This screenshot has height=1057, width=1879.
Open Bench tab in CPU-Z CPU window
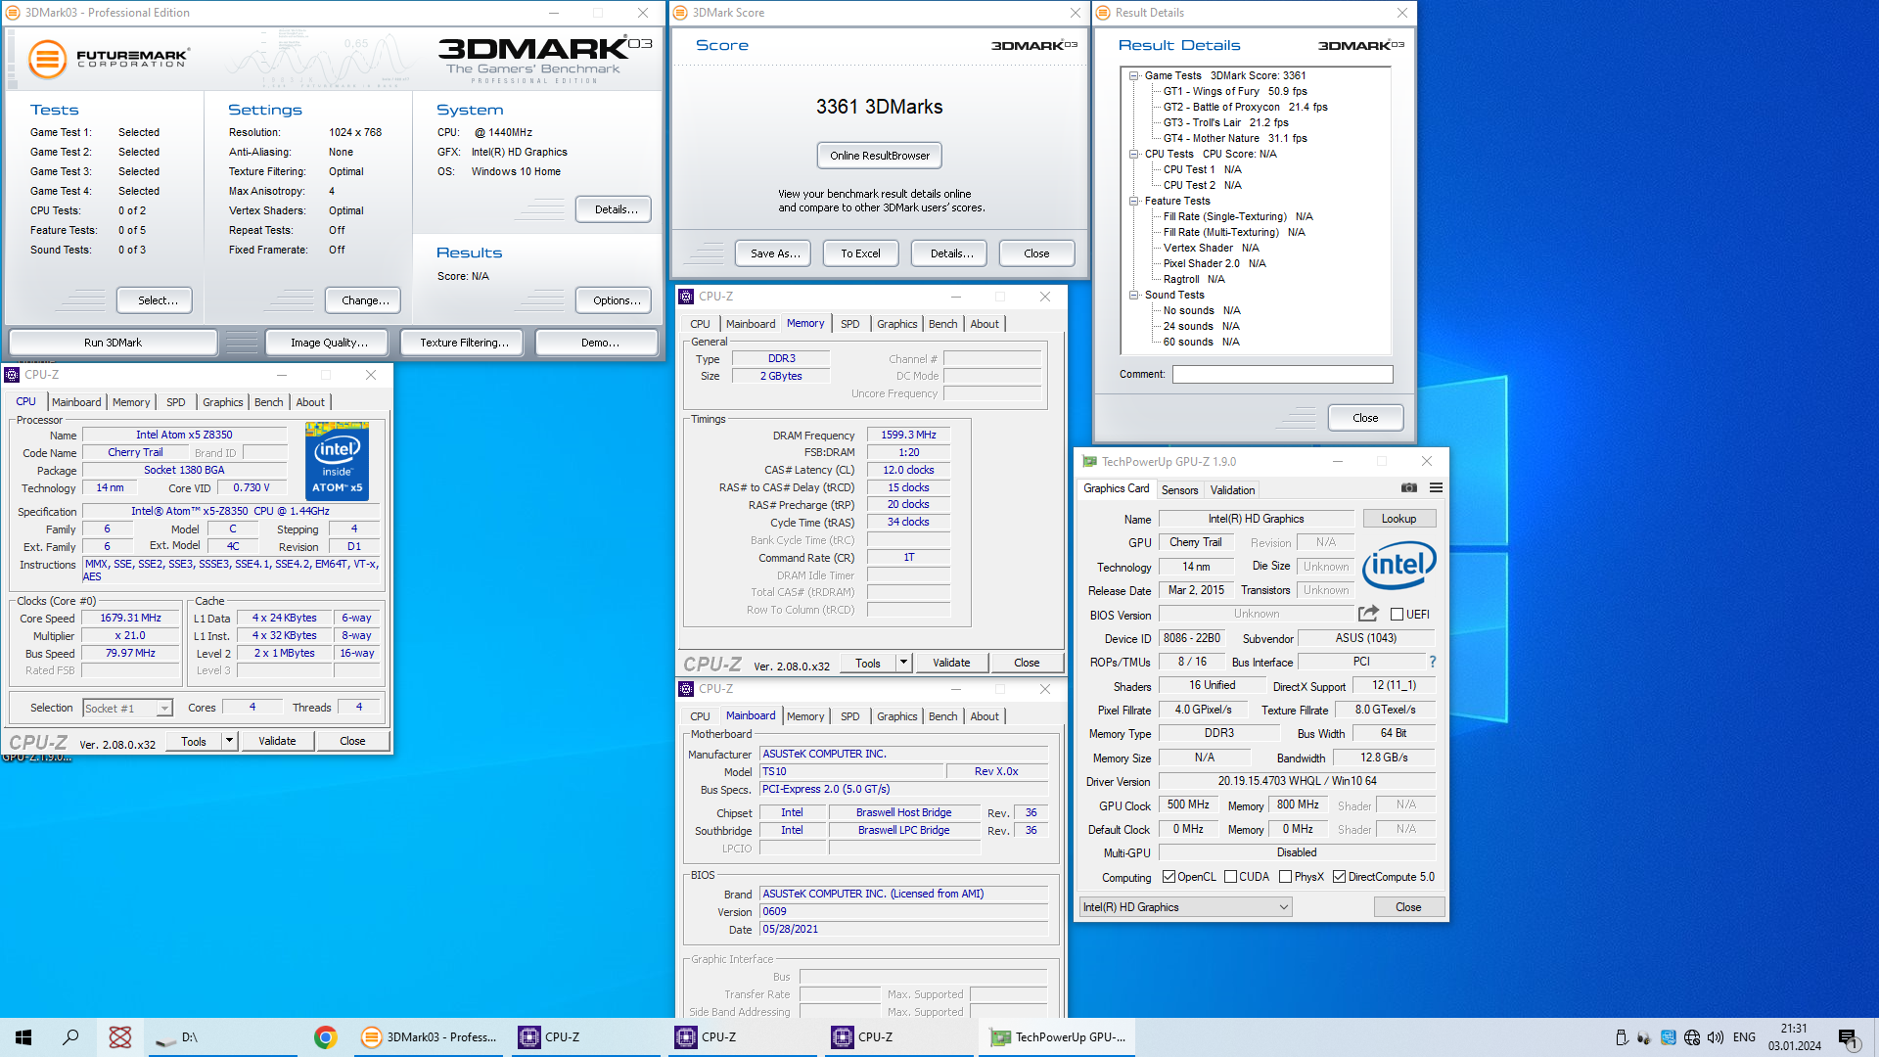click(x=268, y=402)
